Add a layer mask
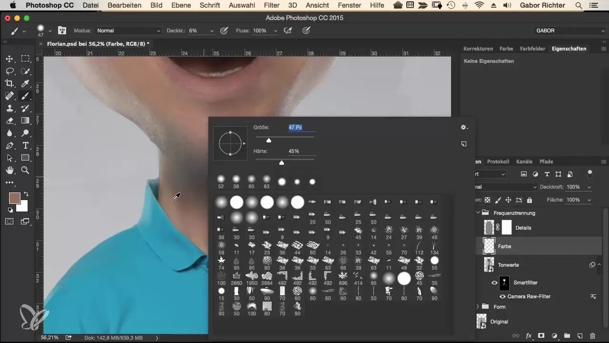 [x=541, y=336]
